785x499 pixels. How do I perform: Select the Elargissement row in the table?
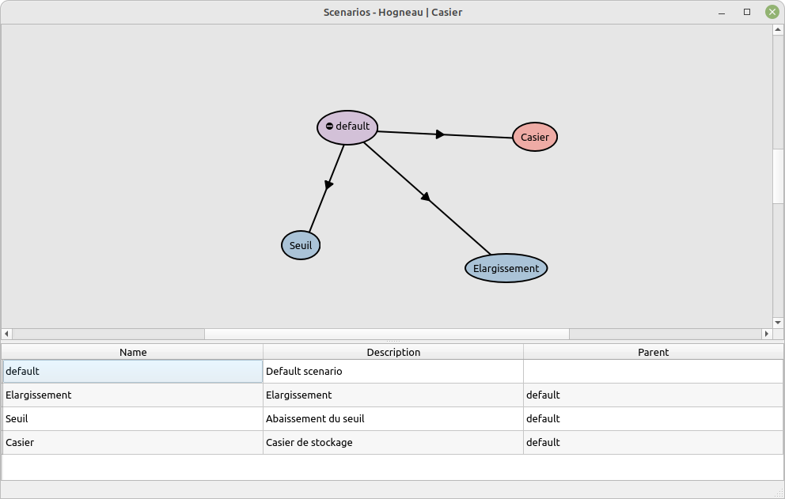point(133,395)
